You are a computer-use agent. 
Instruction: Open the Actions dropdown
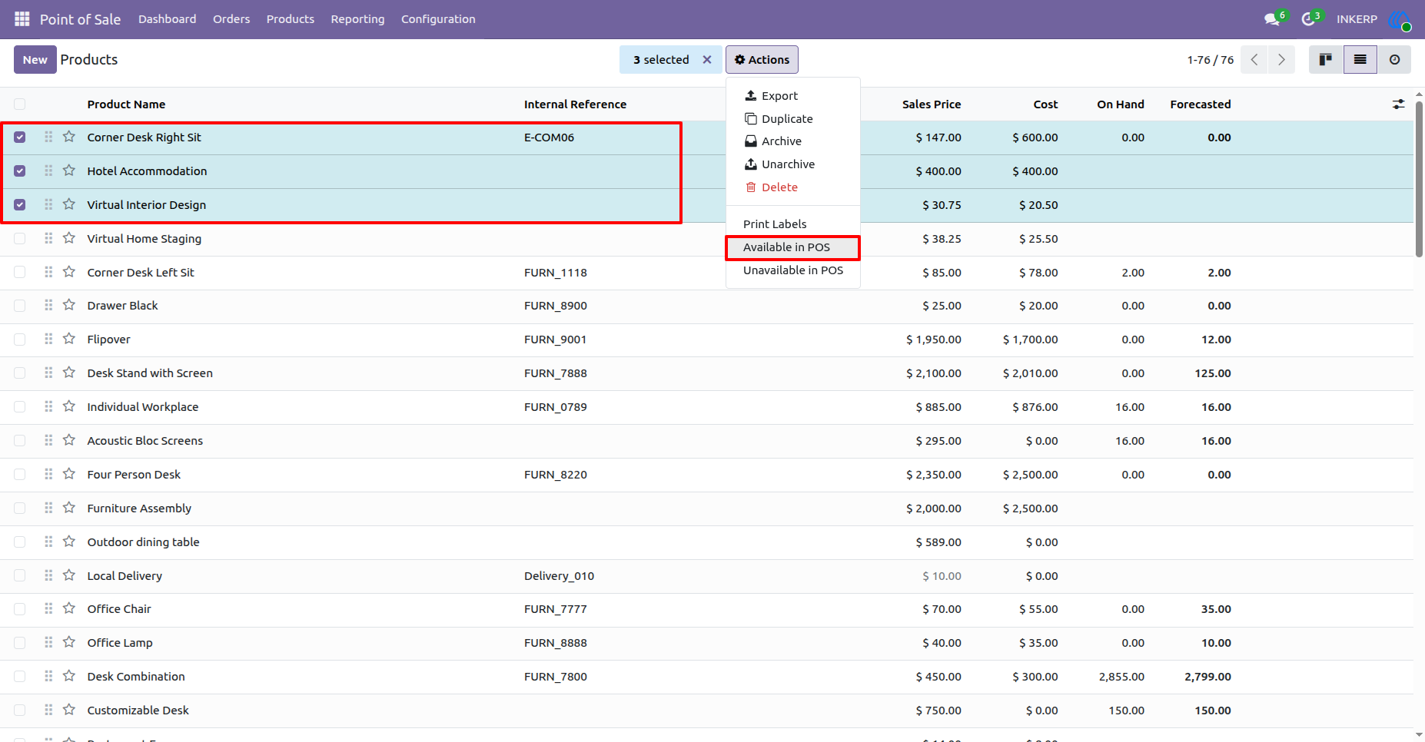pos(762,59)
